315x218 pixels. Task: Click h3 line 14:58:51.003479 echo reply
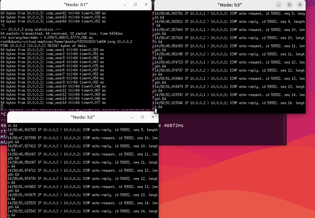coord(230,89)
